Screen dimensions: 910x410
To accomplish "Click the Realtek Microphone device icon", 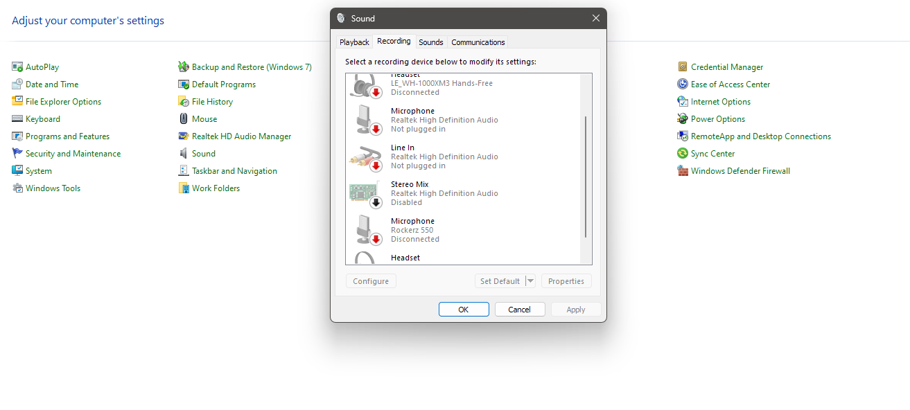I will pos(366,121).
